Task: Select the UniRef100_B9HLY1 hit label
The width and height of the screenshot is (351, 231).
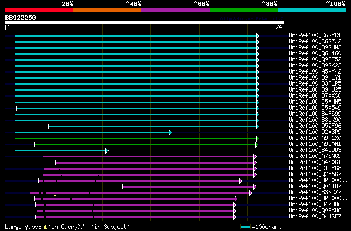Action: click(315, 77)
